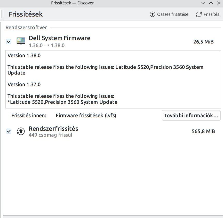Viewport: 223px width, 218px height.
Task: Maximize the Discover window
Action: click(x=211, y=3)
